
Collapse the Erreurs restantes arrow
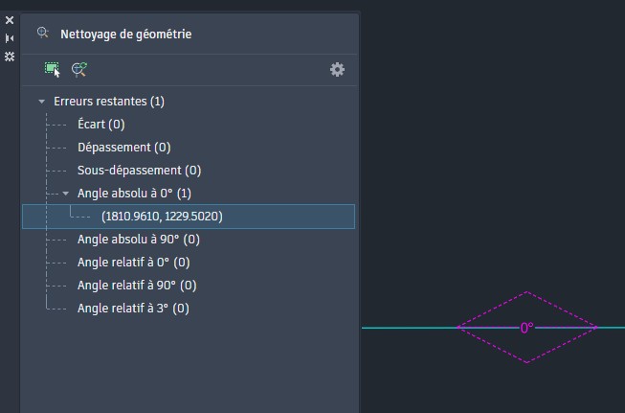(41, 102)
